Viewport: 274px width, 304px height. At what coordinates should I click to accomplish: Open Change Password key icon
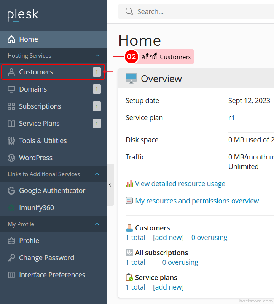coord(11,258)
